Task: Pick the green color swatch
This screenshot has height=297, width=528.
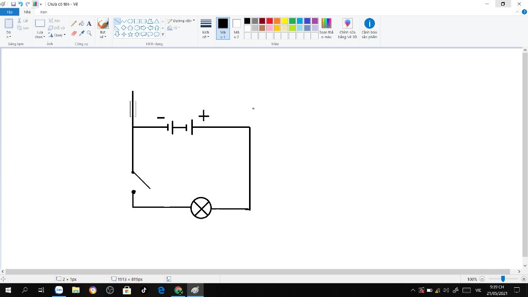Action: [x=292, y=21]
